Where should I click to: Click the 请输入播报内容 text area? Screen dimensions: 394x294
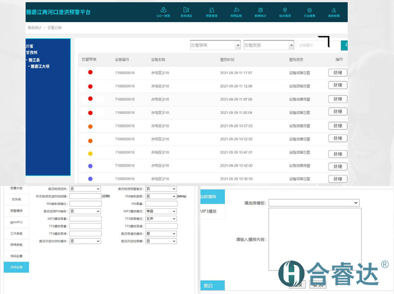[x=315, y=239]
